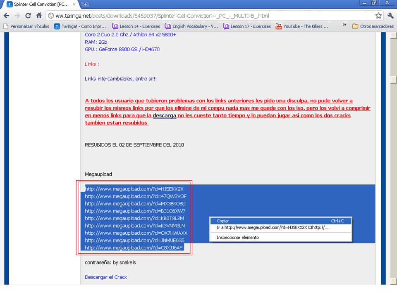This screenshot has height=297, width=397.
Task: Click 'RESUBIDOS EL 02 DE SEPTIEMBRE DEL 2010' text
Action: coord(134,145)
